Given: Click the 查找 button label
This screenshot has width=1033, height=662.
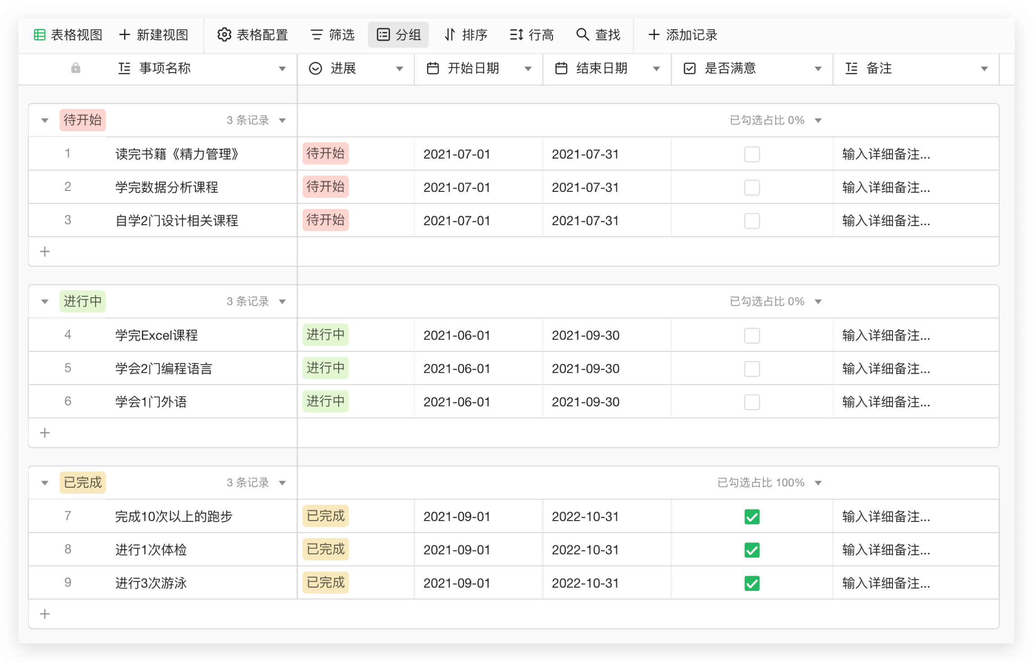Looking at the screenshot, I should click(x=607, y=35).
